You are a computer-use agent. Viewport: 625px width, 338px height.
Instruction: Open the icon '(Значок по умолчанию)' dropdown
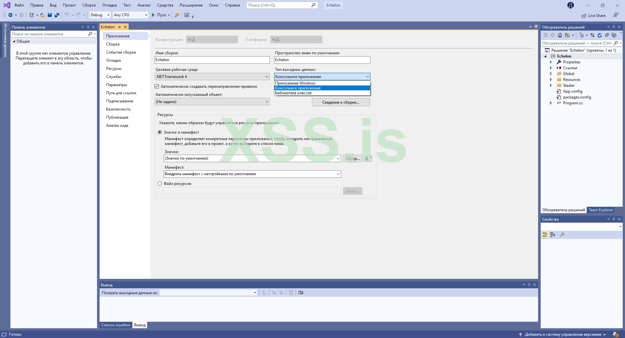pyautogui.click(x=252, y=159)
